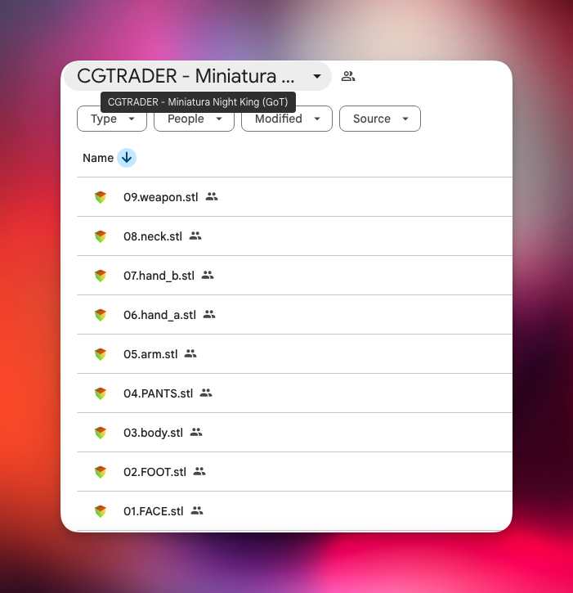This screenshot has height=593, width=573.
Task: Reverse sort order with the Name arrow button
Action: tap(127, 158)
